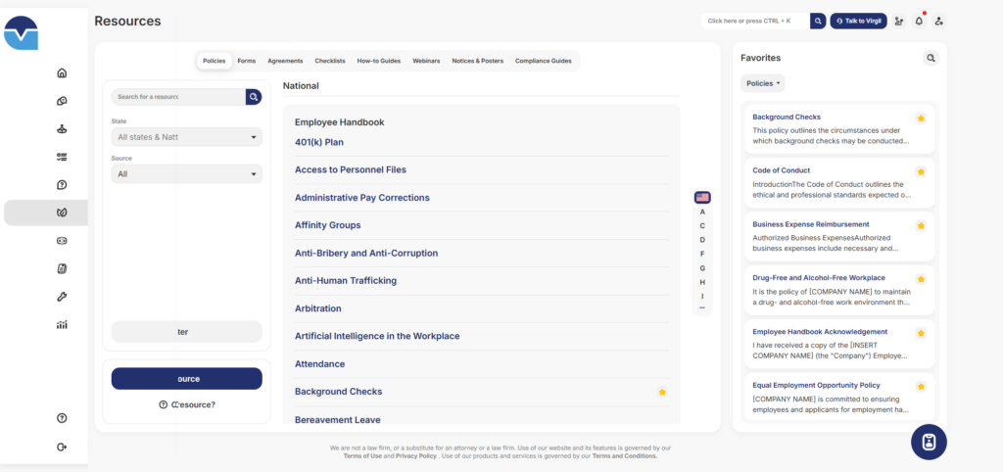Click the notifications bell icon

[919, 21]
